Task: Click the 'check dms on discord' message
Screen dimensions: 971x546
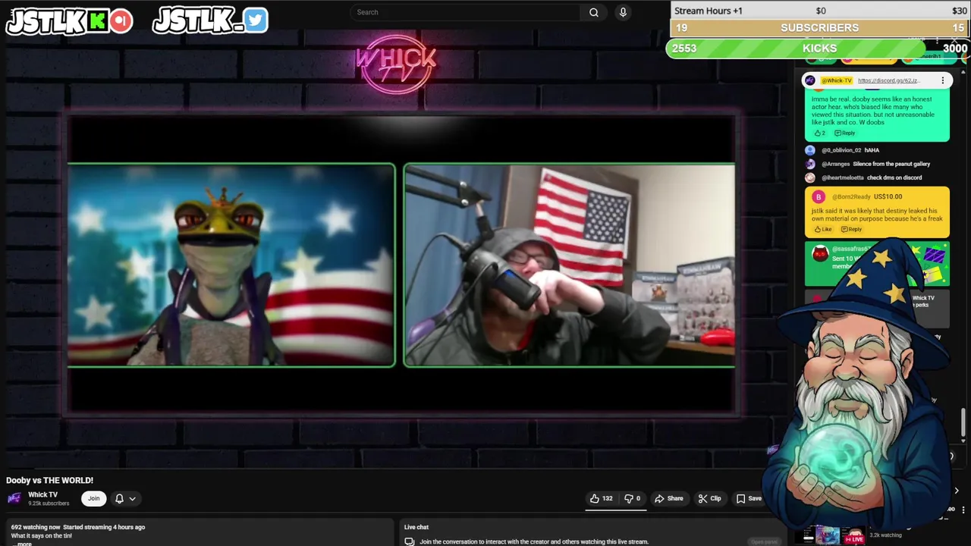Action: click(x=894, y=177)
